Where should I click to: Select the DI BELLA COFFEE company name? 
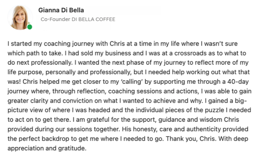[x=93, y=19]
